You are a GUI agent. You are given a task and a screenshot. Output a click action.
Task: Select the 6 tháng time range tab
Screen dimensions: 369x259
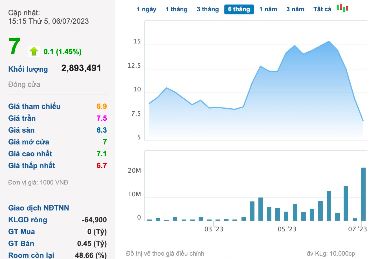tap(239, 9)
